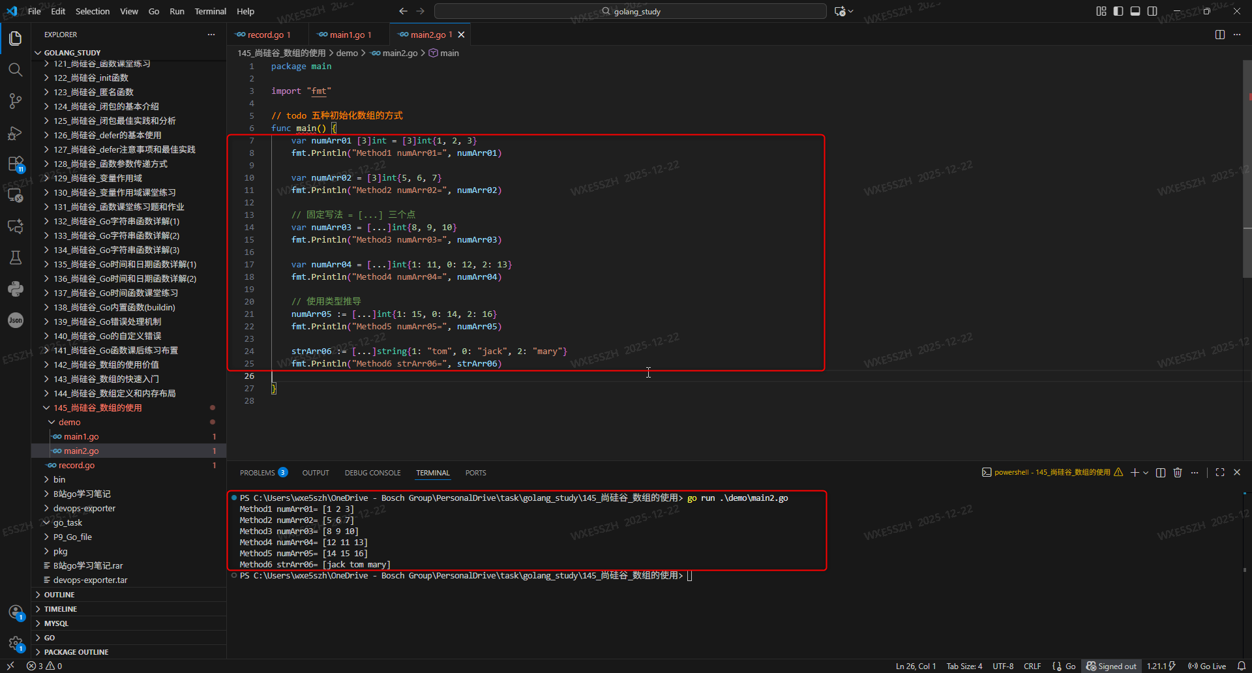Viewport: 1252px width, 673px height.
Task: Go back with the navigation arrow
Action: tap(403, 11)
